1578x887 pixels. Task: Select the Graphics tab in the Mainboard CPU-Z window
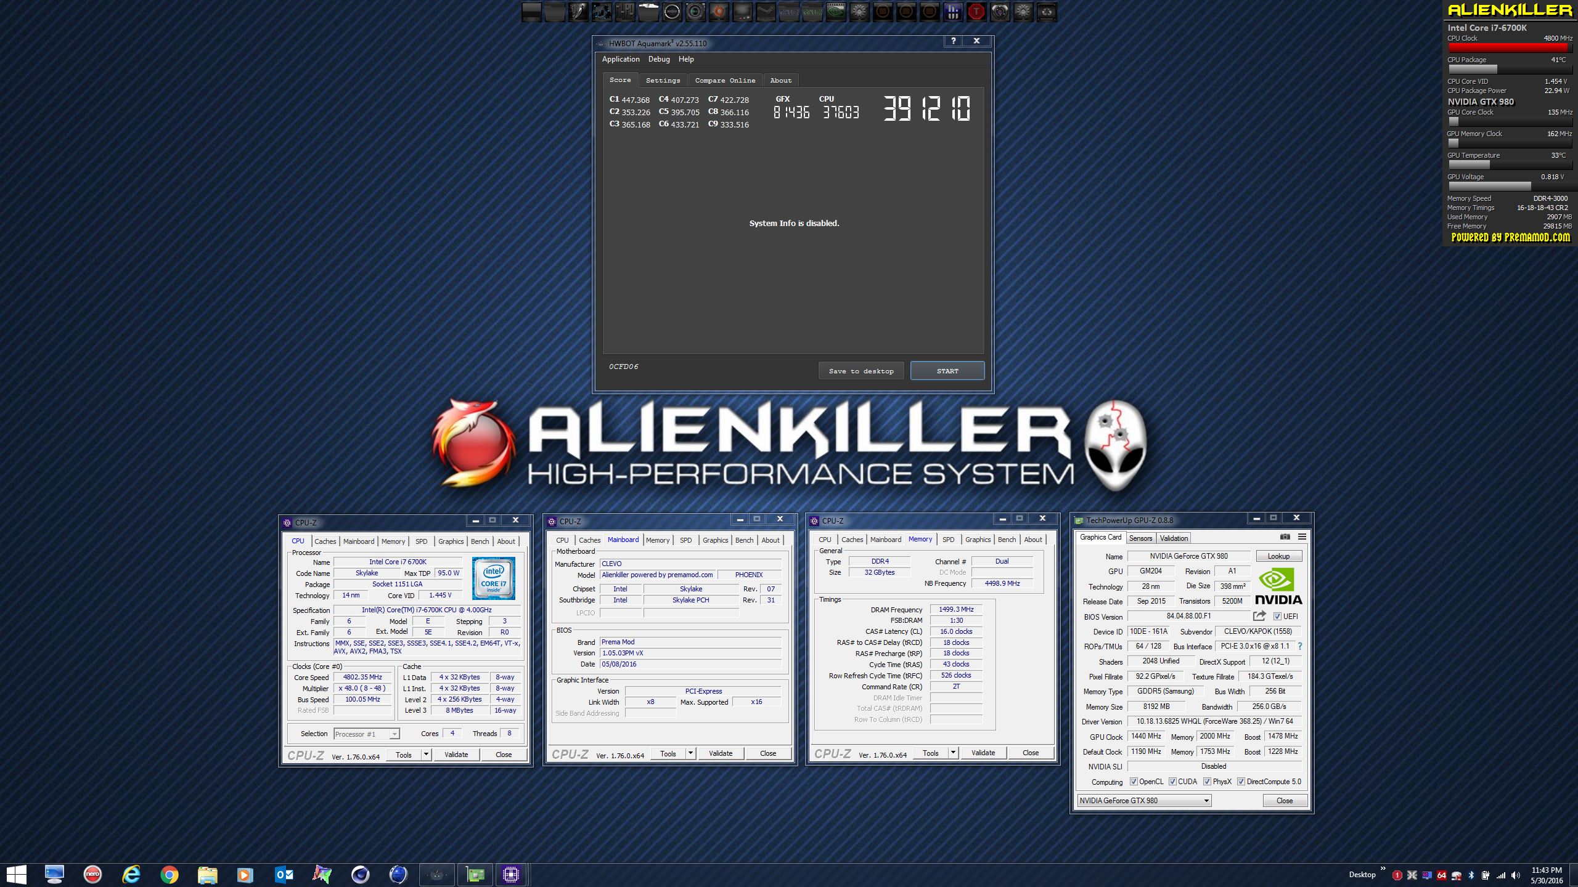pos(715,540)
